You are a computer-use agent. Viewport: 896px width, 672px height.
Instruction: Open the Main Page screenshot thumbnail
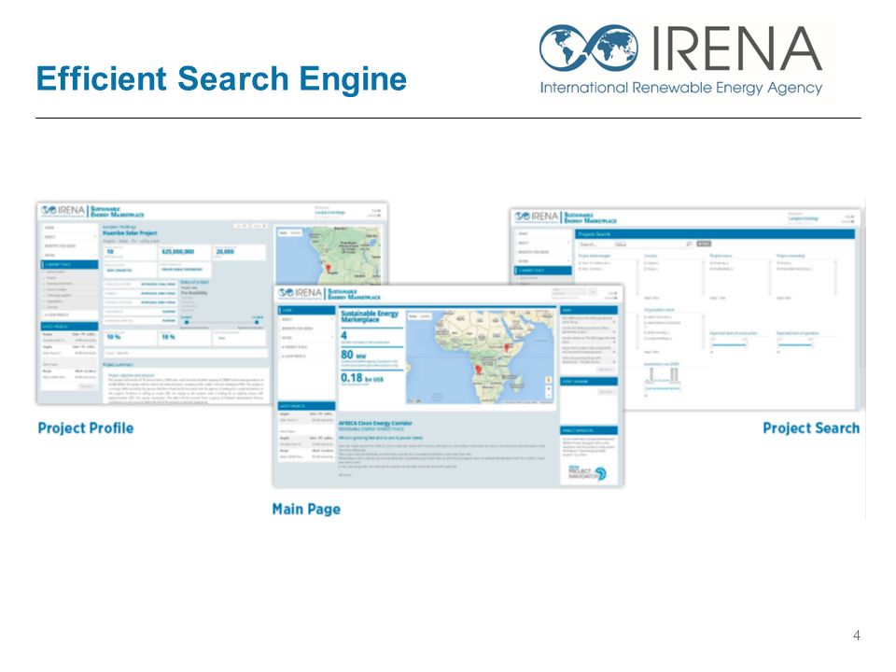tap(448, 385)
